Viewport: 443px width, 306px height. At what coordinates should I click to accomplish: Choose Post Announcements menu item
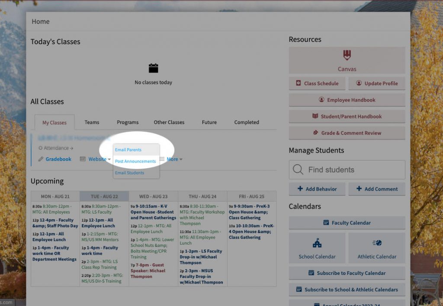pyautogui.click(x=135, y=161)
